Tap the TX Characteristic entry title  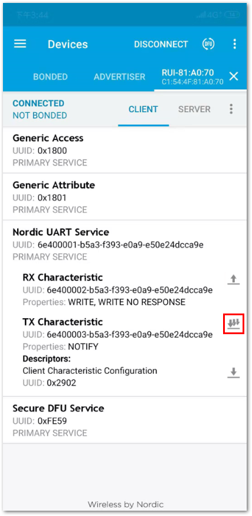(63, 322)
